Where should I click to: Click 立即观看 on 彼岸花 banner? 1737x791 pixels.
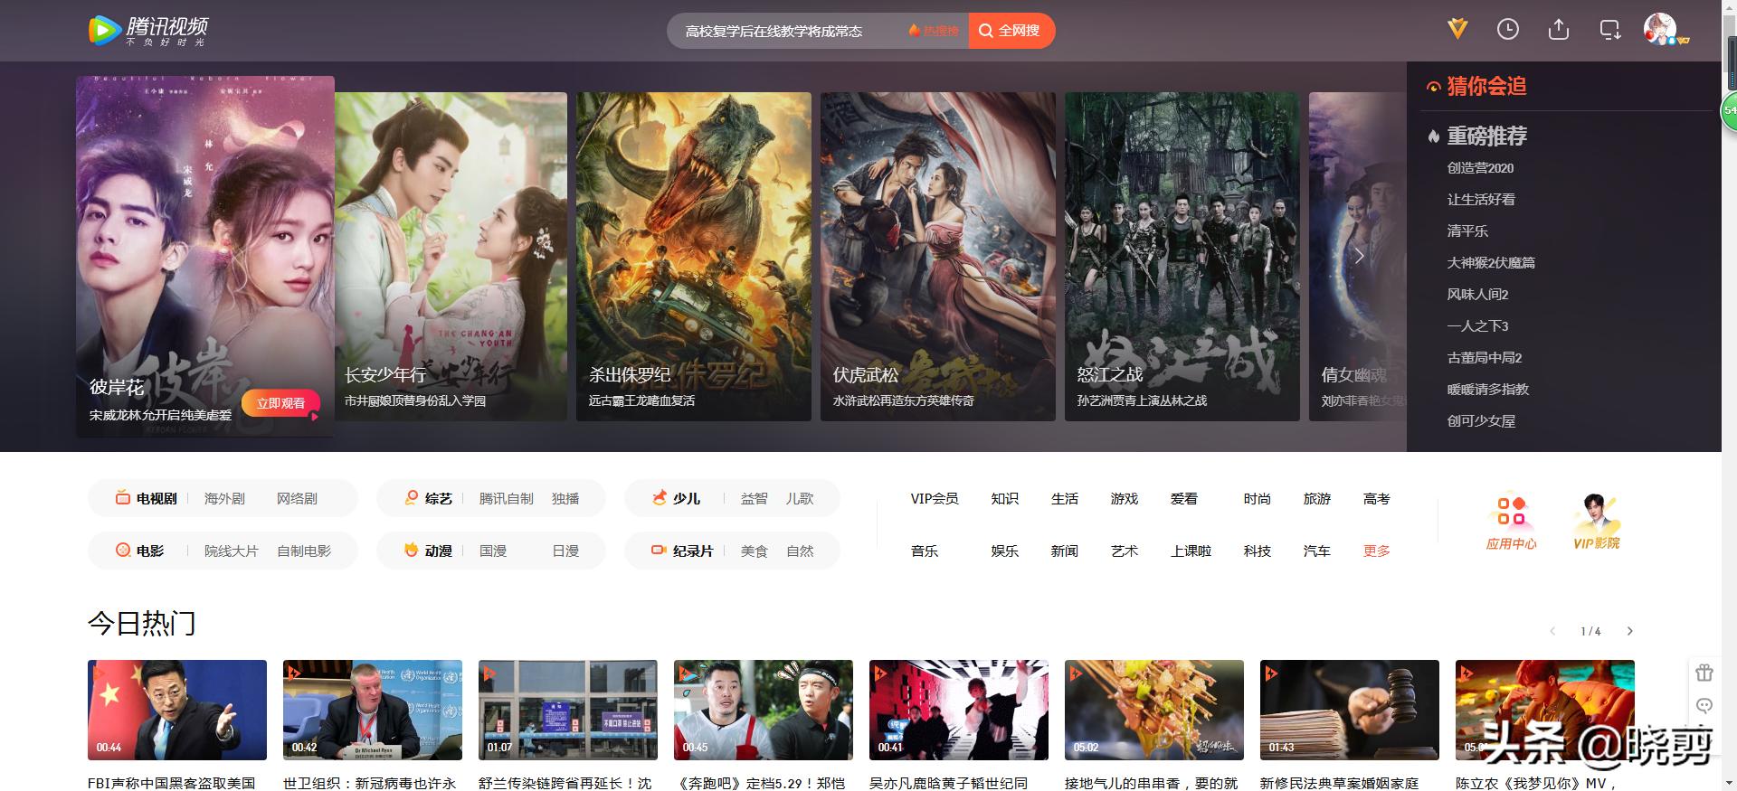pos(280,403)
